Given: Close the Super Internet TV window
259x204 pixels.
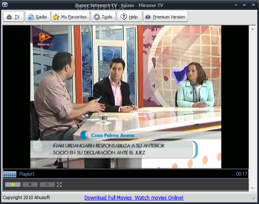Looking at the screenshot, I should 253,5.
